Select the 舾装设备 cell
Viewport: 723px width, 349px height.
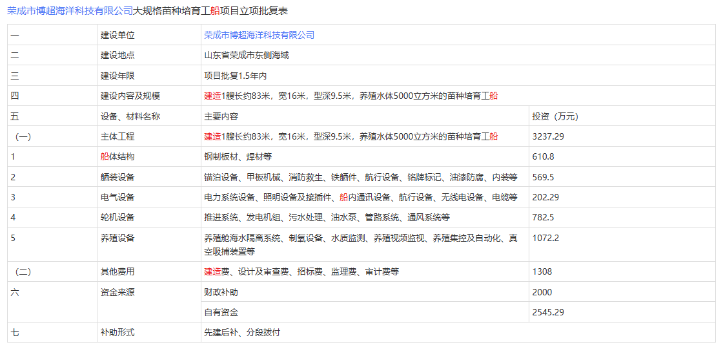click(149, 177)
